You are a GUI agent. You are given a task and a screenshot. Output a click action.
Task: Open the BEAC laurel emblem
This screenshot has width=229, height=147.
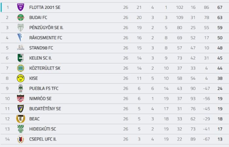[x=21, y=119]
